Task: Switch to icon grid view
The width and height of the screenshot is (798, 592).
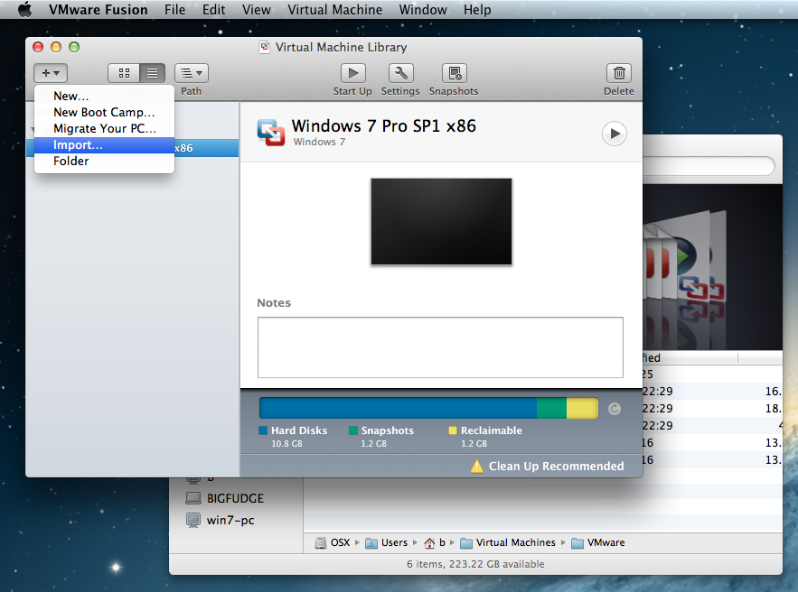Action: point(124,73)
